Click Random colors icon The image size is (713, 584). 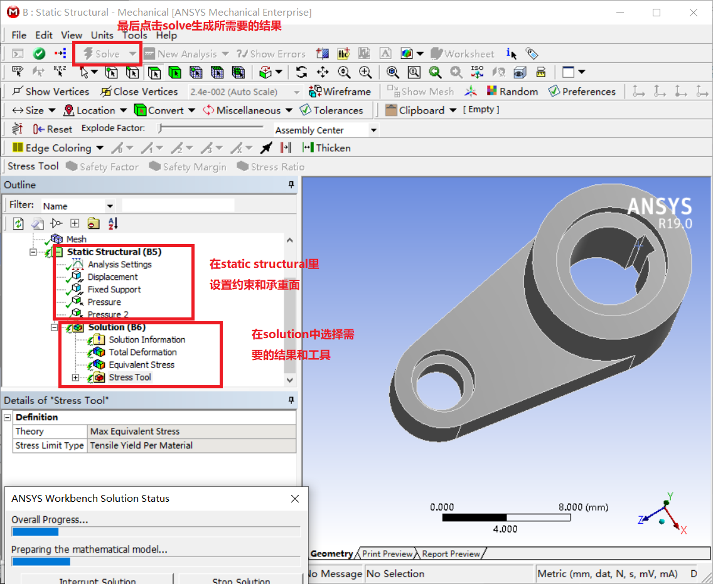point(512,92)
